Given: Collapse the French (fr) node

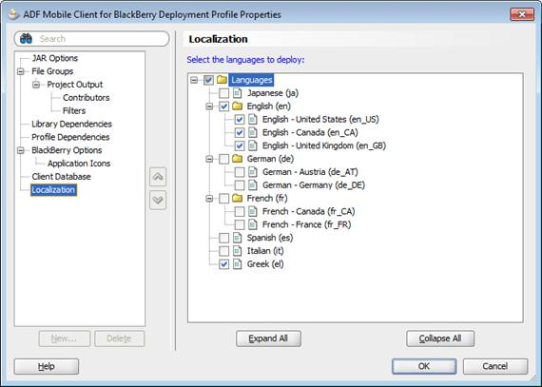Looking at the screenshot, I should (x=209, y=199).
